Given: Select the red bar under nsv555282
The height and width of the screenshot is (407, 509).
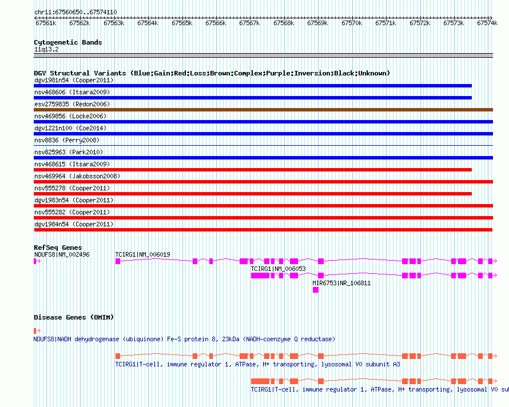Looking at the screenshot, I should click(x=263, y=218).
